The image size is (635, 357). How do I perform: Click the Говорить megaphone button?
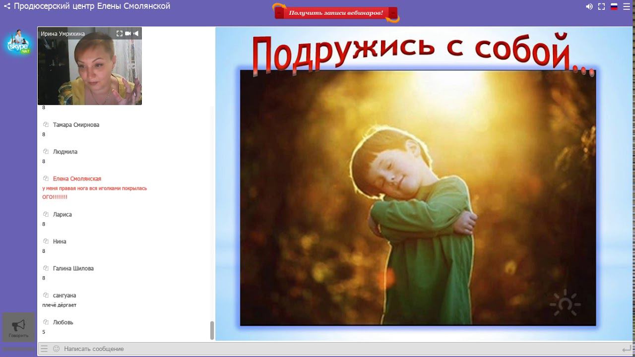(x=18, y=327)
